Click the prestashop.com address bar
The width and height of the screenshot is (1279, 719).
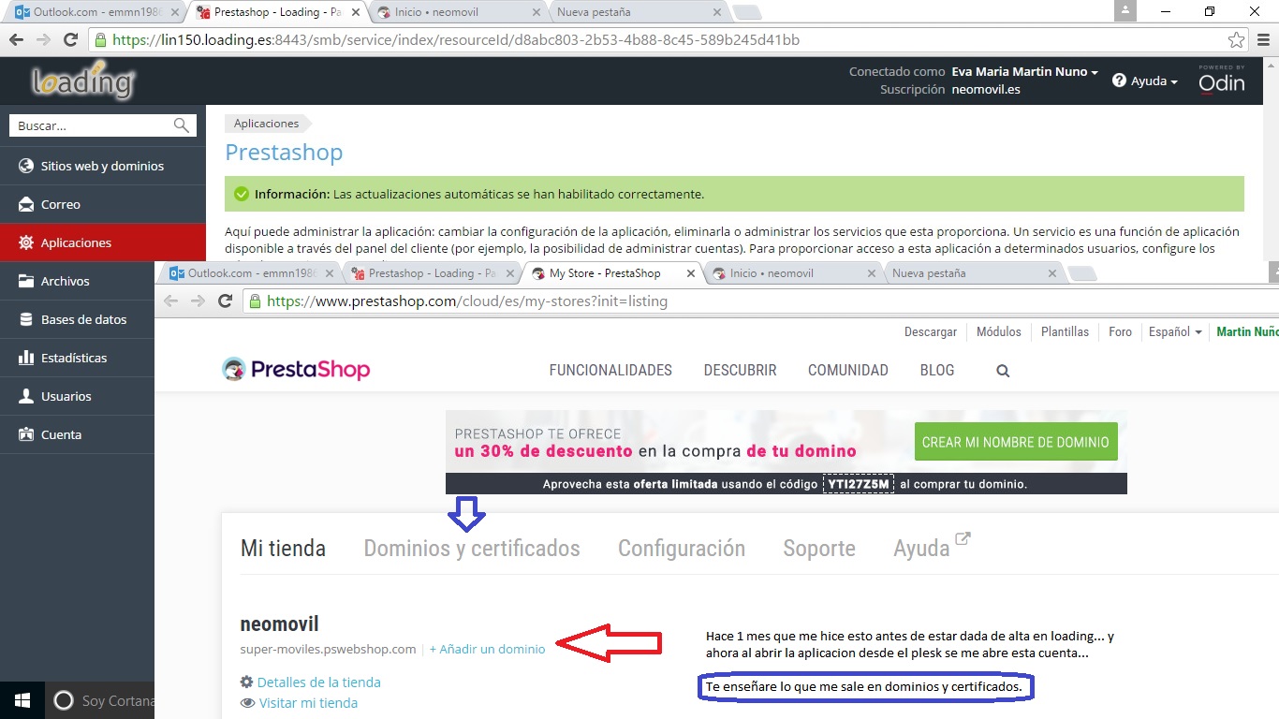tap(758, 301)
